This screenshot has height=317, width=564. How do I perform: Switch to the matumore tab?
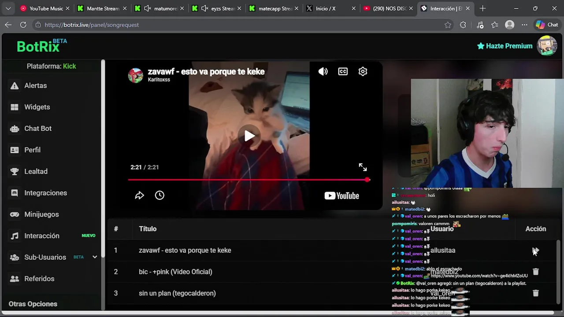[160, 8]
